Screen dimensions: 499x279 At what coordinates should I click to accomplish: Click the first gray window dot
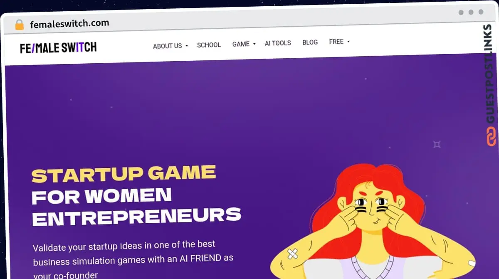point(461,12)
